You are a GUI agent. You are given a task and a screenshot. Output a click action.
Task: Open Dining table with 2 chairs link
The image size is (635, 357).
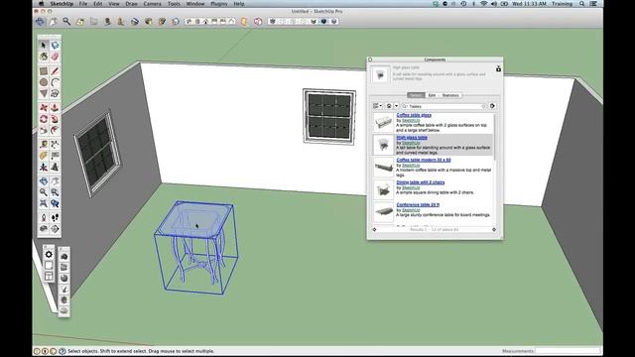coord(421,182)
